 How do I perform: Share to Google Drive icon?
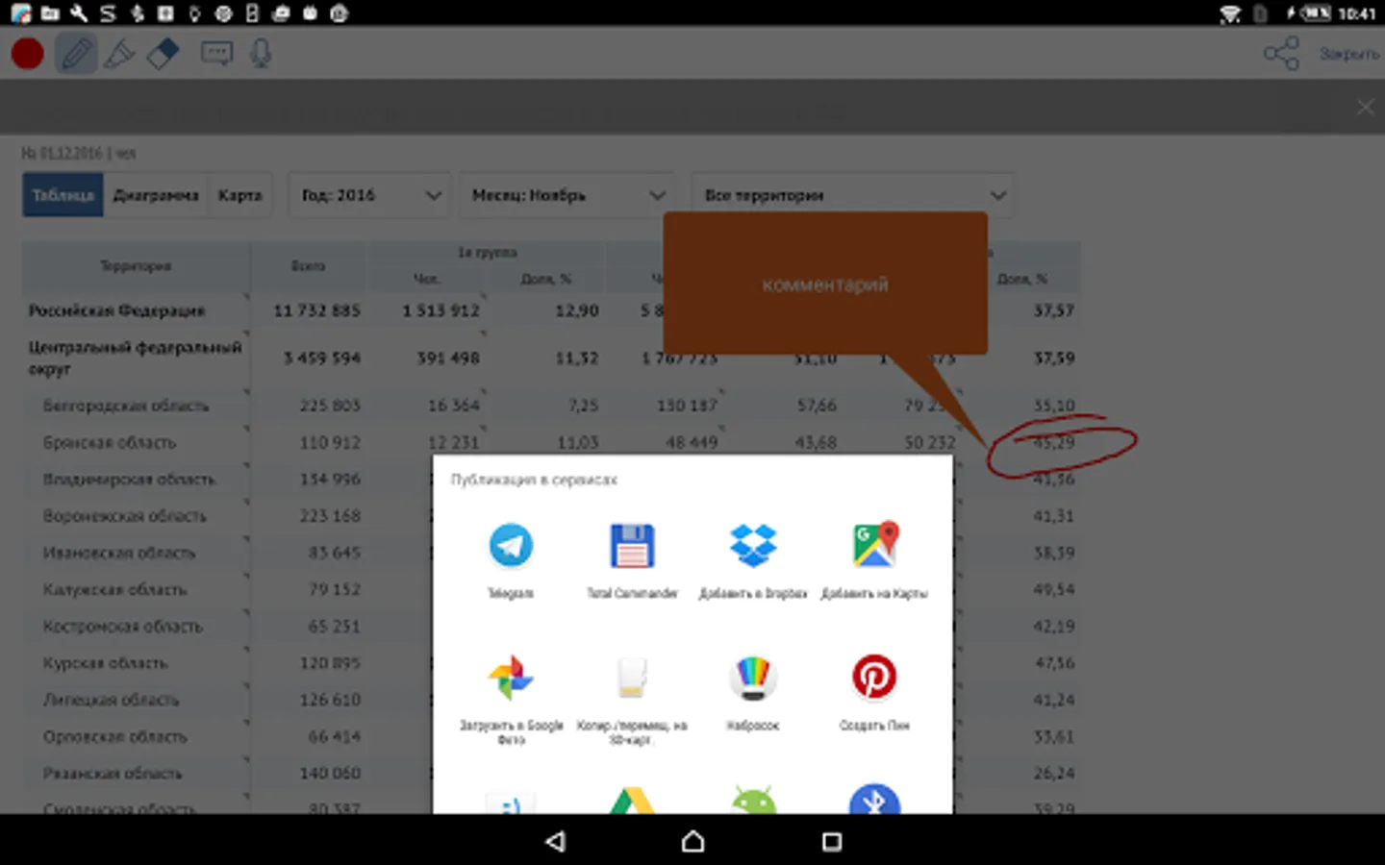coord(632,801)
